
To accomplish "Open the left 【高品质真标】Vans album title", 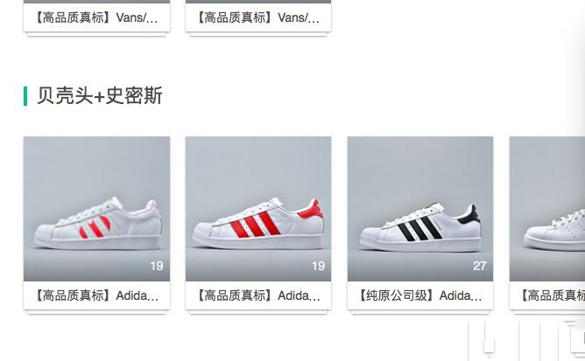I will (x=96, y=17).
